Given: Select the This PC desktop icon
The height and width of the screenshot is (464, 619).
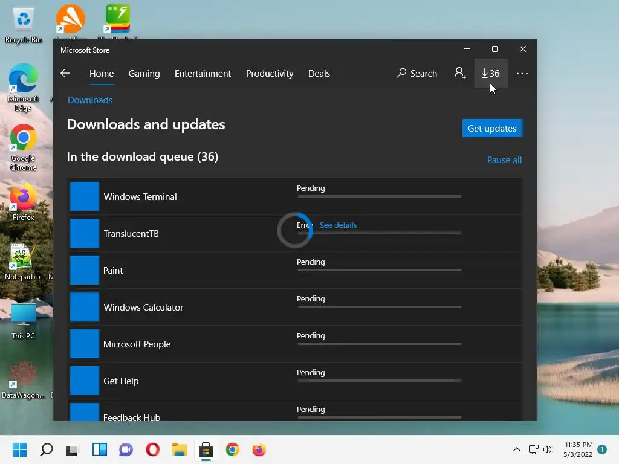Looking at the screenshot, I should [24, 321].
